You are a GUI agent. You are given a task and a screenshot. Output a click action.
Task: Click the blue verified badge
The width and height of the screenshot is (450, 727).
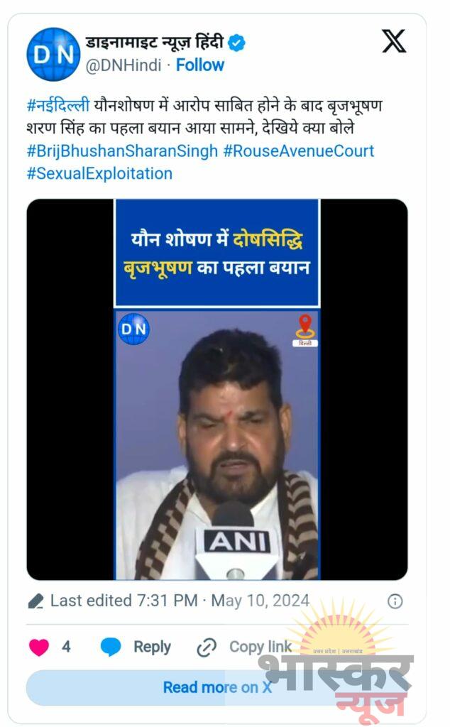237,43
